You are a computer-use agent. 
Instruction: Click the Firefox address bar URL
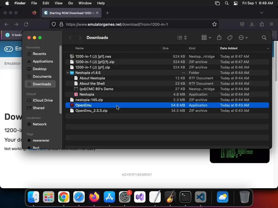[x=117, y=24]
